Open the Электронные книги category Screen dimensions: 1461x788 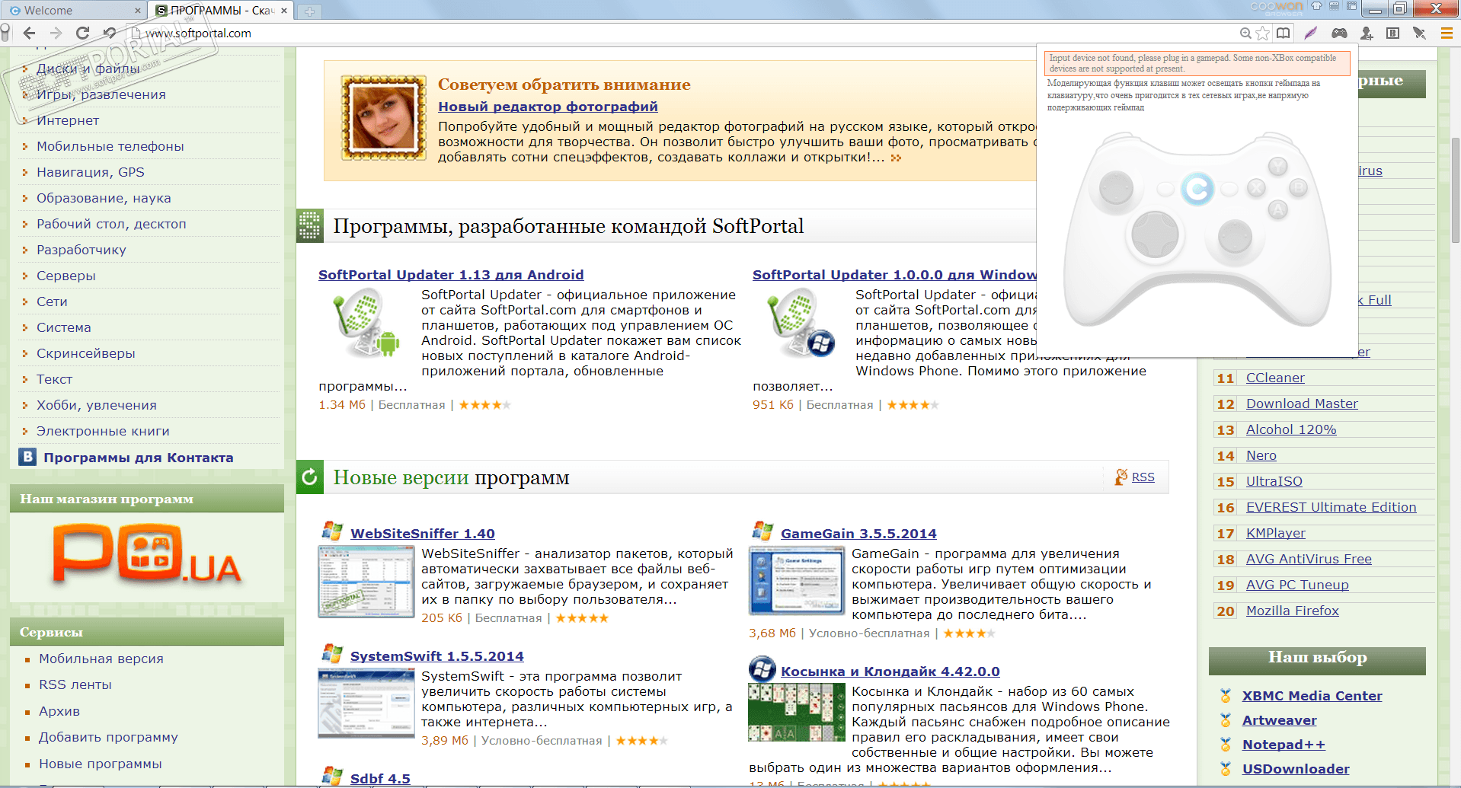pos(103,431)
